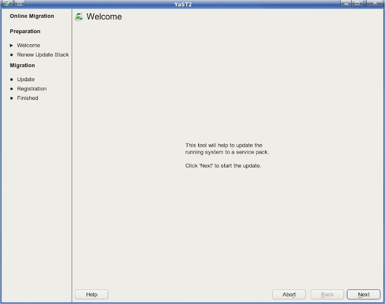
Task: Select the Finished step in sidebar
Action: pos(27,98)
